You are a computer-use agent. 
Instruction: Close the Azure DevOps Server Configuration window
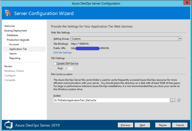pyautogui.click(x=187, y=2)
